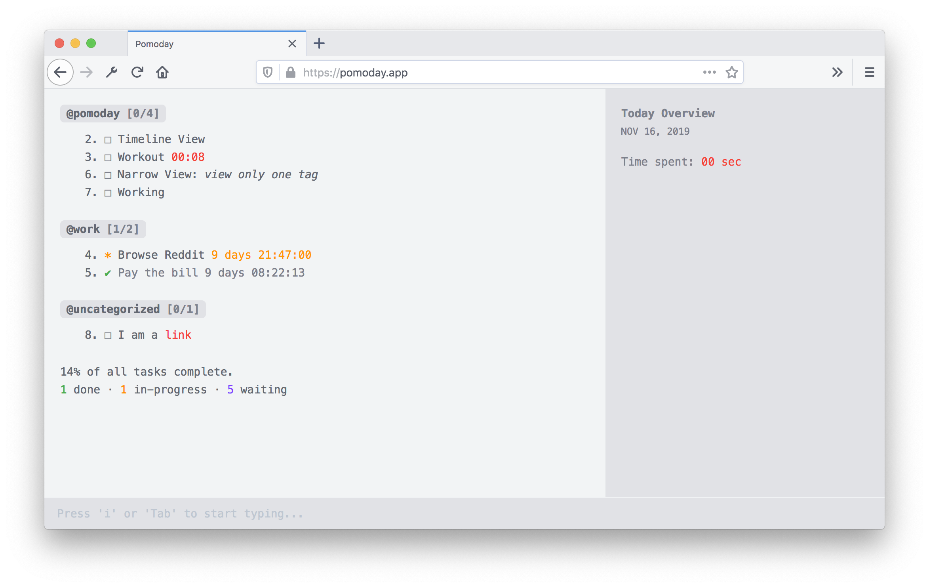This screenshot has width=929, height=588.
Task: Toggle the Timeline View task checkbox
Action: pos(108,140)
